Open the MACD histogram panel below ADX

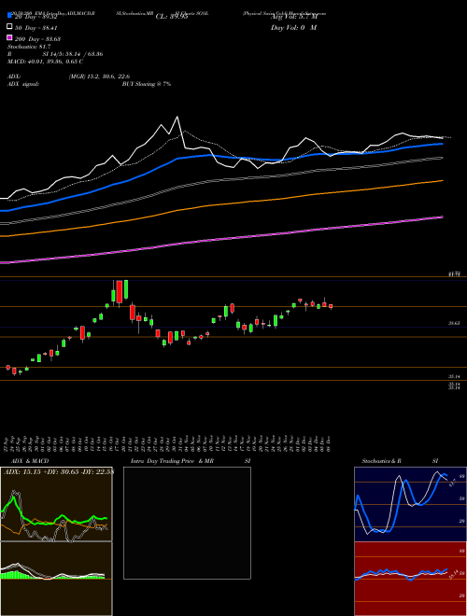[56, 579]
